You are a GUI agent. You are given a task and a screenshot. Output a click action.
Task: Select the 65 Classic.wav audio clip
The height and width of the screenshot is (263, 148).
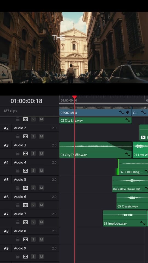coord(132,201)
